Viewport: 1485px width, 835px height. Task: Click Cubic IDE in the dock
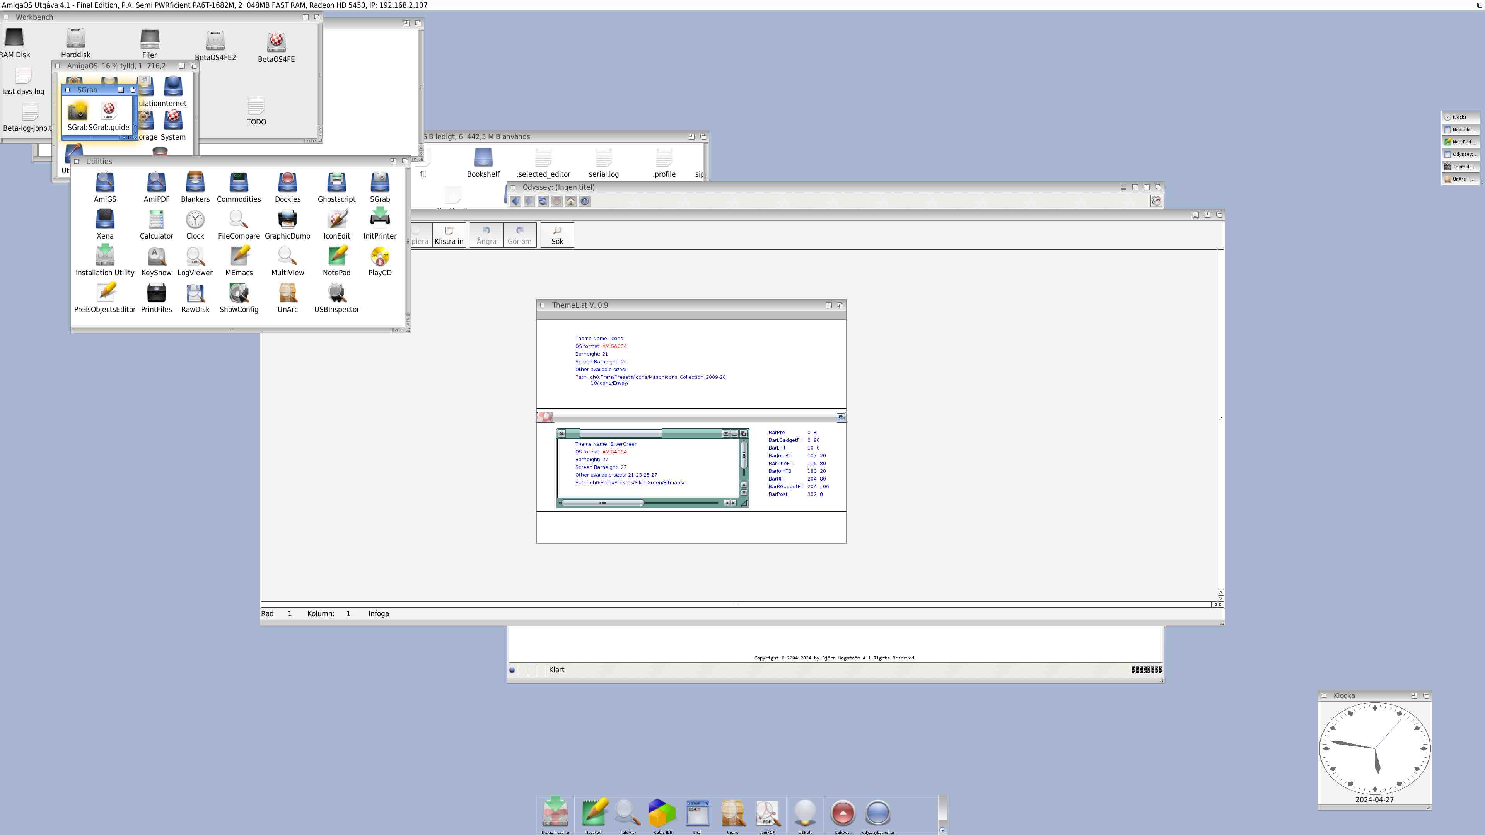662,813
